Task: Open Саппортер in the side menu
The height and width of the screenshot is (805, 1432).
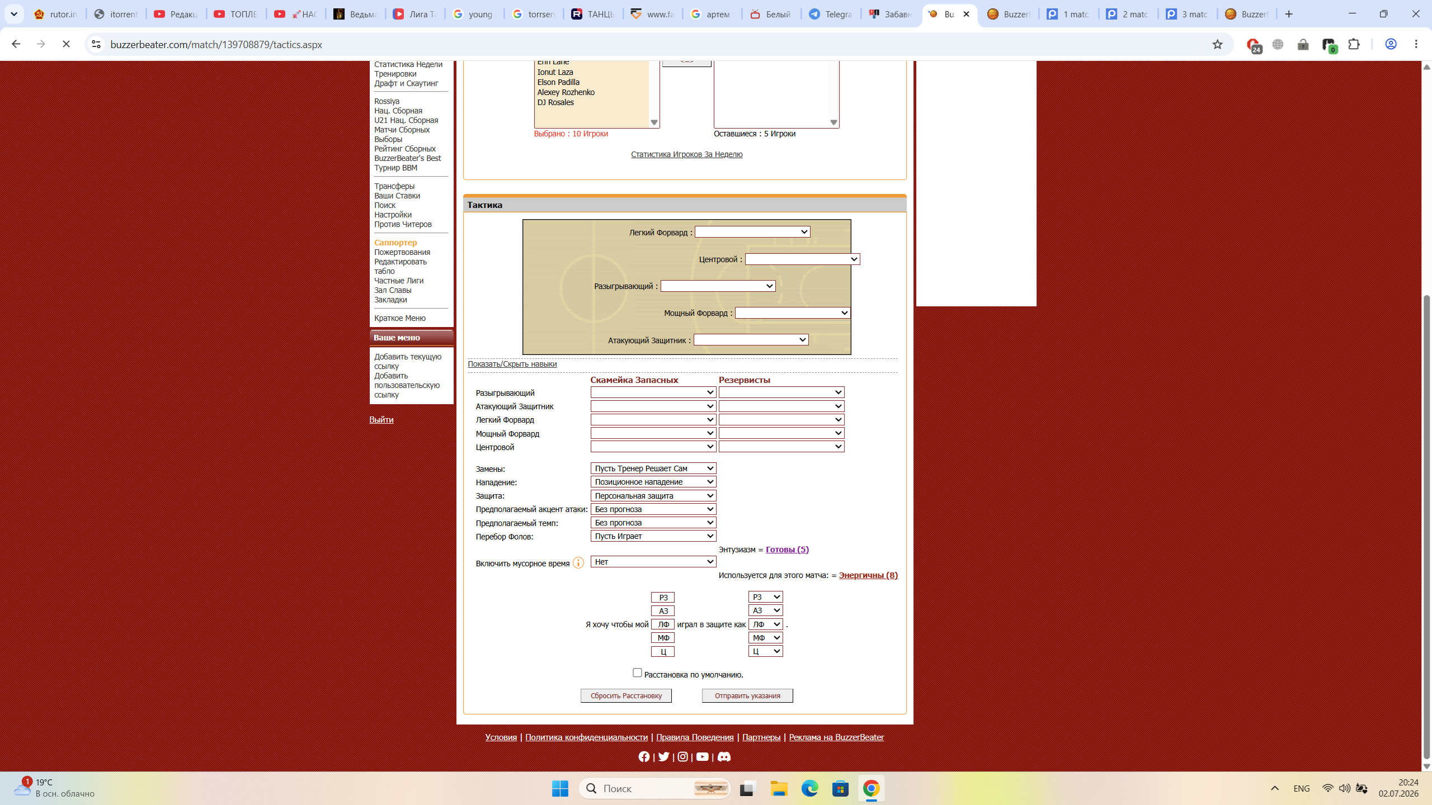Action: [395, 243]
